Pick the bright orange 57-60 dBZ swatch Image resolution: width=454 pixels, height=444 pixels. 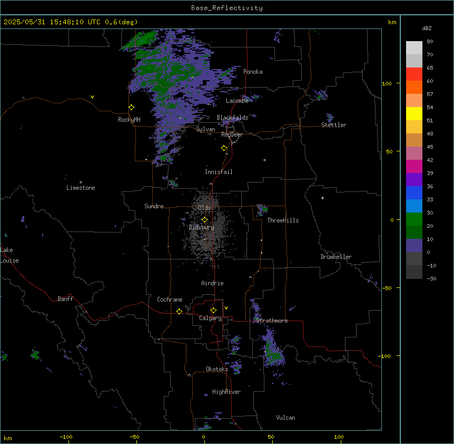[x=414, y=87]
